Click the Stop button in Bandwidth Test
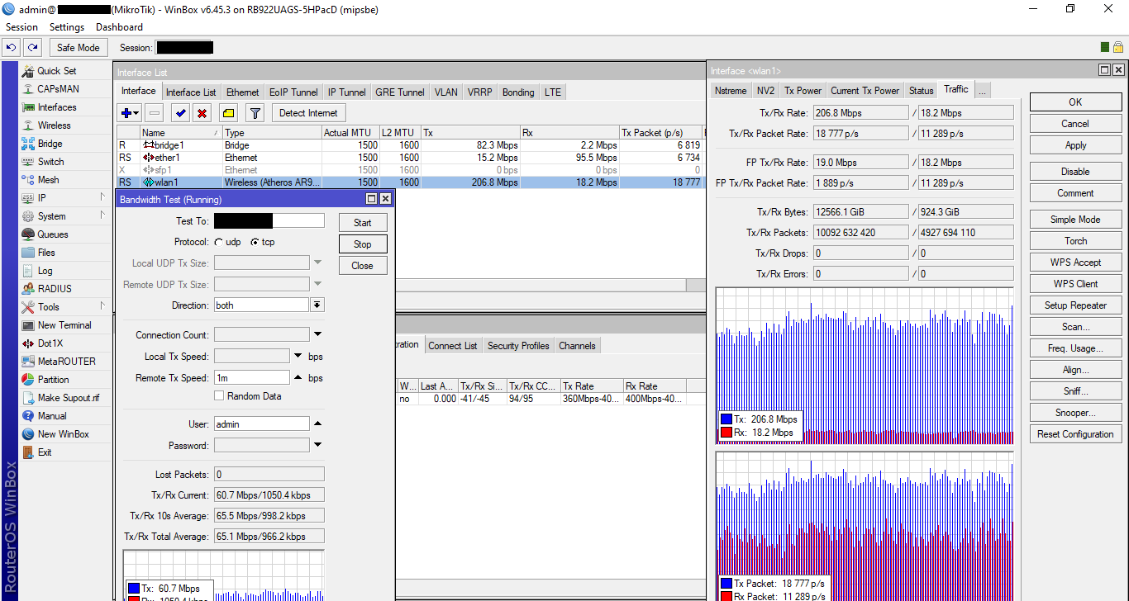 (x=363, y=244)
